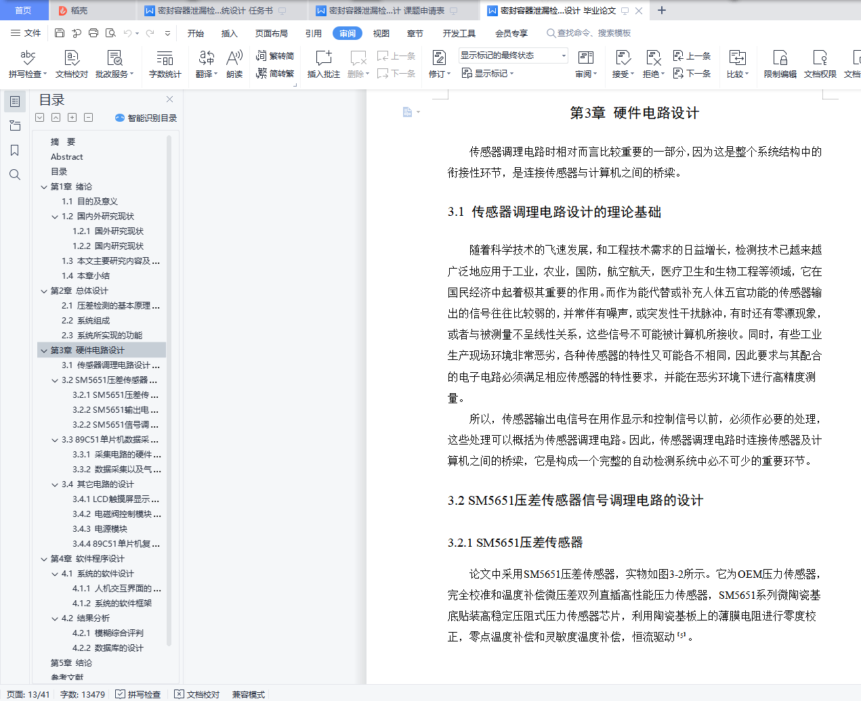Collapse 3.2 SM5651压差传感器 node

pyautogui.click(x=56, y=380)
